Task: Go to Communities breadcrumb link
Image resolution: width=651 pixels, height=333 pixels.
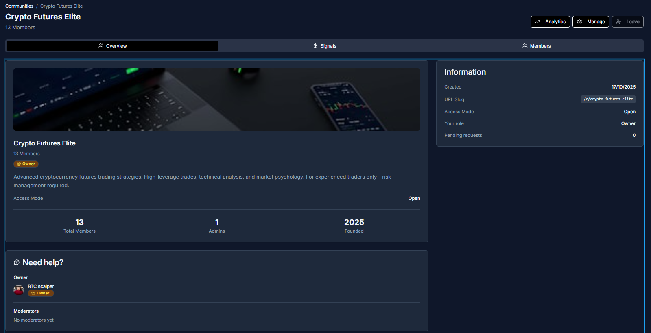Action: (20, 6)
